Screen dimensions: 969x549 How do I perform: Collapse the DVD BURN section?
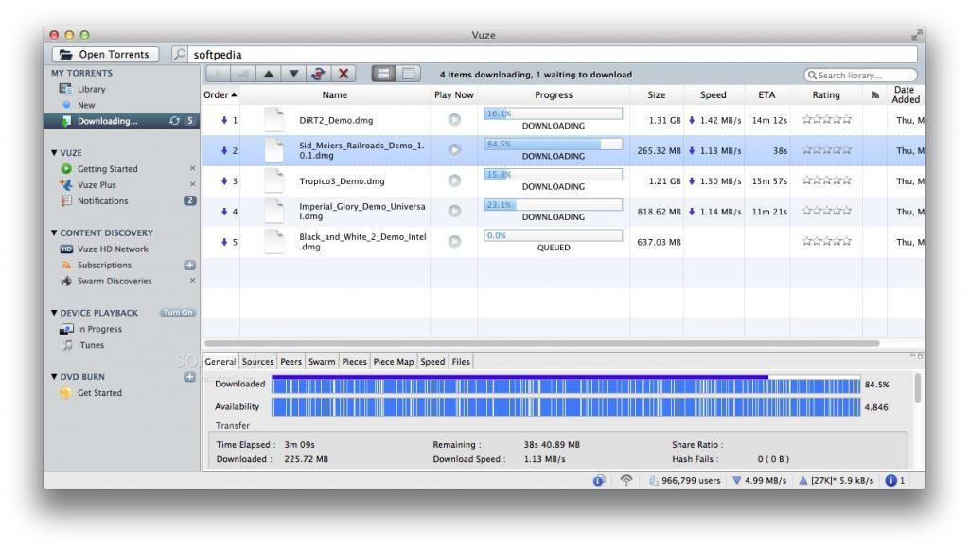(54, 377)
